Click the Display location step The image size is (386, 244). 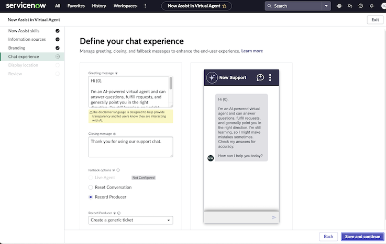point(23,65)
